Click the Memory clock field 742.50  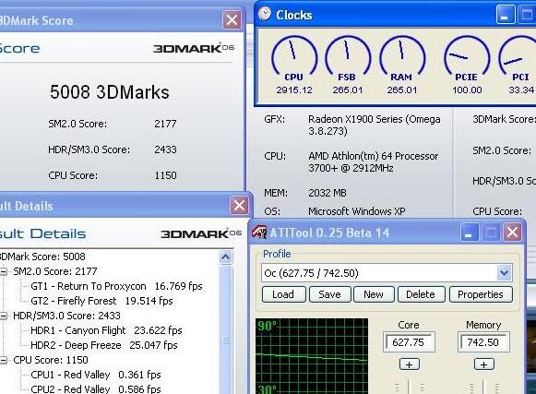[483, 342]
